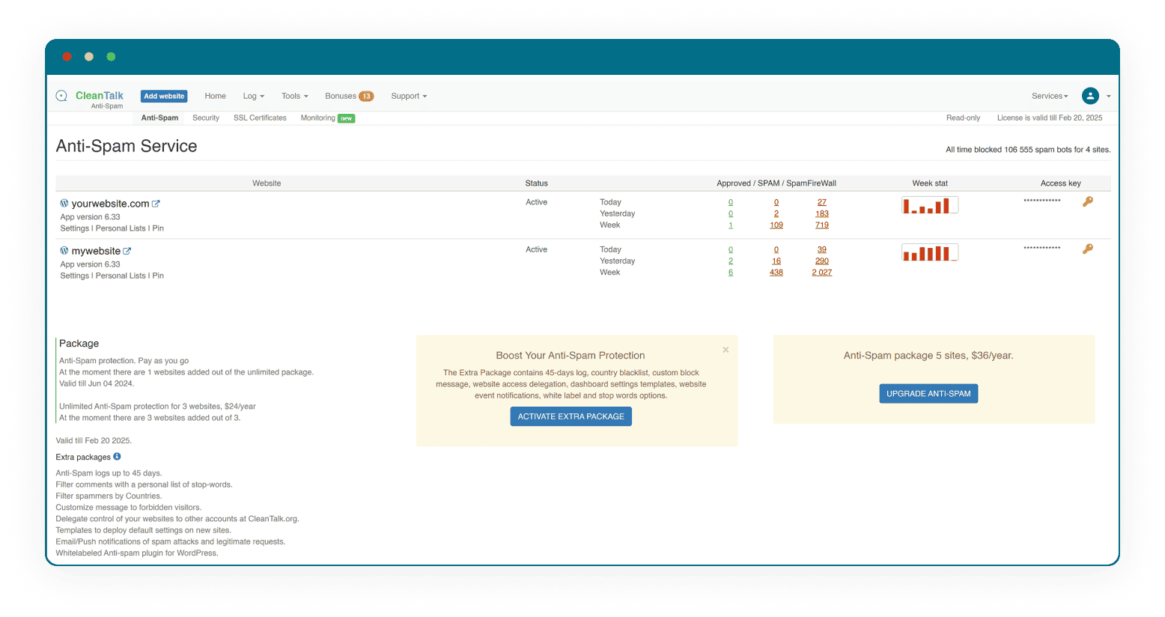Show the access key for yourwebsite.com
This screenshot has height=617, width=1165.
click(1088, 201)
